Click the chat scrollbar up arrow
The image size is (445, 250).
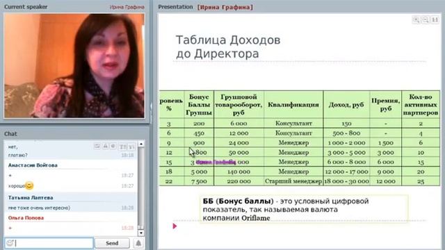[x=140, y=144]
